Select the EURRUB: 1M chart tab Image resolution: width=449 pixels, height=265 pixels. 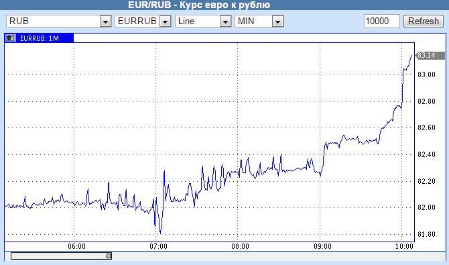coord(40,38)
